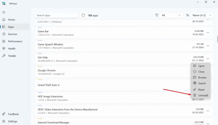Click the Health heart icon
Screen dimensions: 218x125
(4, 48)
